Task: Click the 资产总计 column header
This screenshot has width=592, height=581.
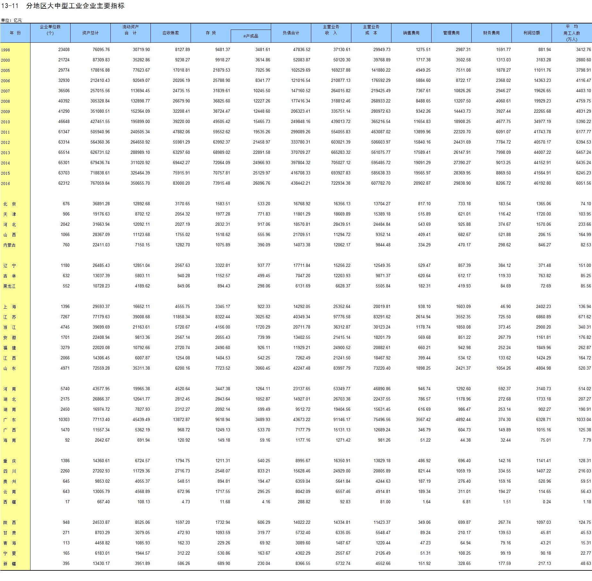Action: [x=90, y=33]
